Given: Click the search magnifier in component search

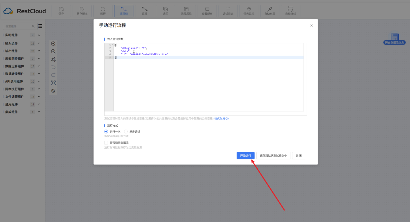Looking at the screenshot, I should [x=33, y=26].
